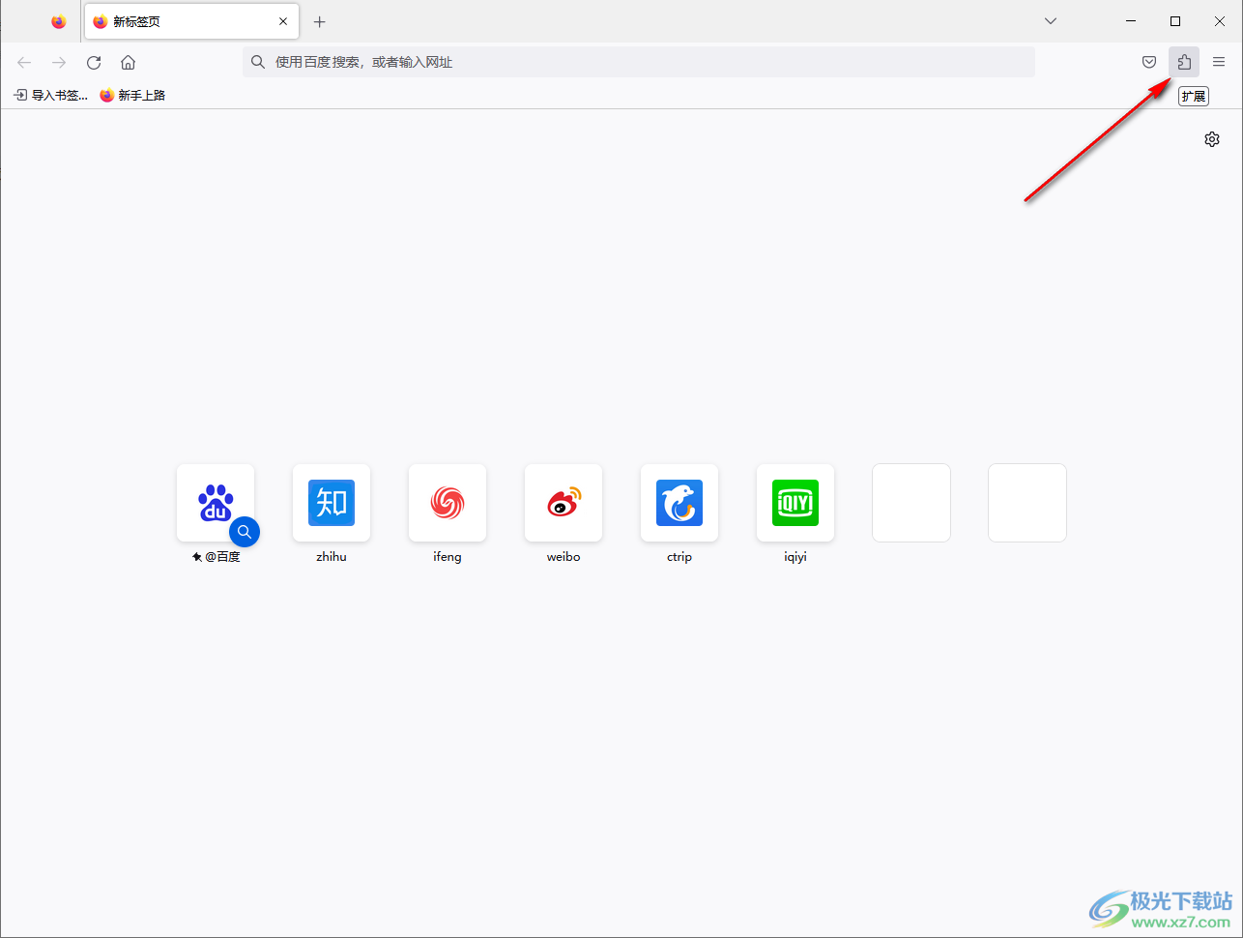Open the 新手上路 bookmark
This screenshot has height=938, width=1243.
[x=132, y=95]
